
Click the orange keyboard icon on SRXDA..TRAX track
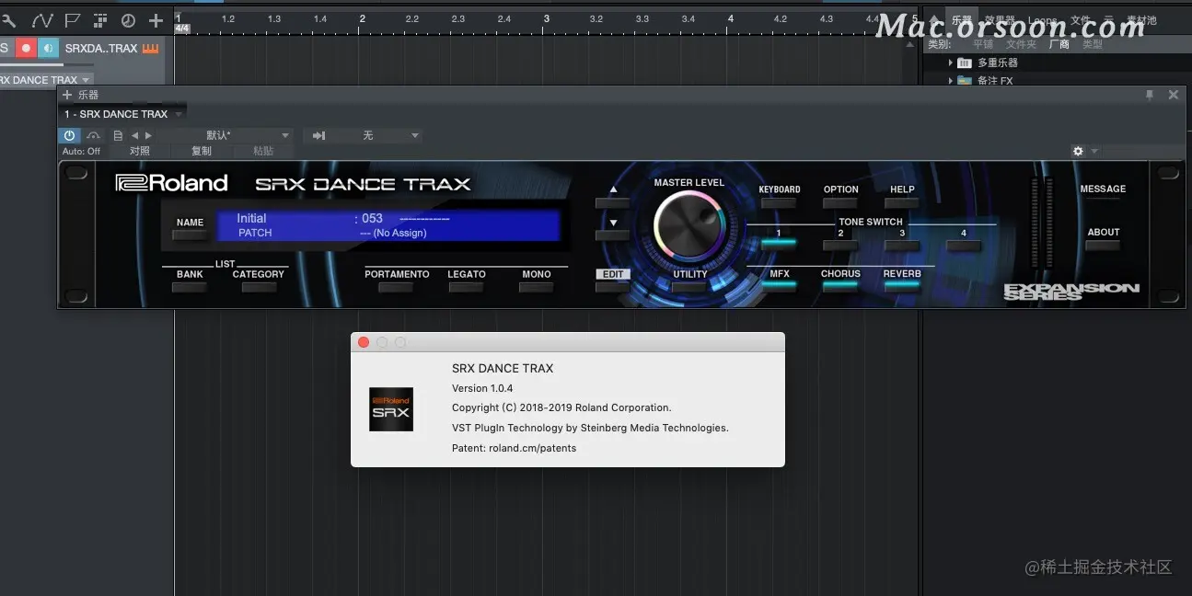click(150, 48)
